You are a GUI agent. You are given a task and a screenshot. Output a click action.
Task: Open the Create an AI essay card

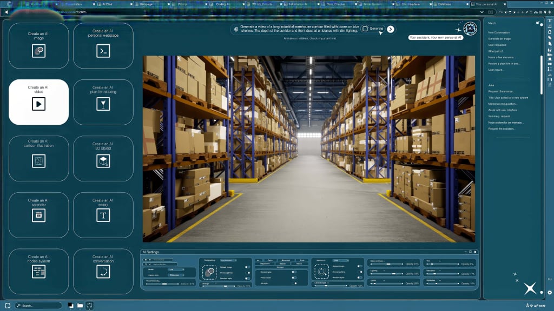coord(103,215)
